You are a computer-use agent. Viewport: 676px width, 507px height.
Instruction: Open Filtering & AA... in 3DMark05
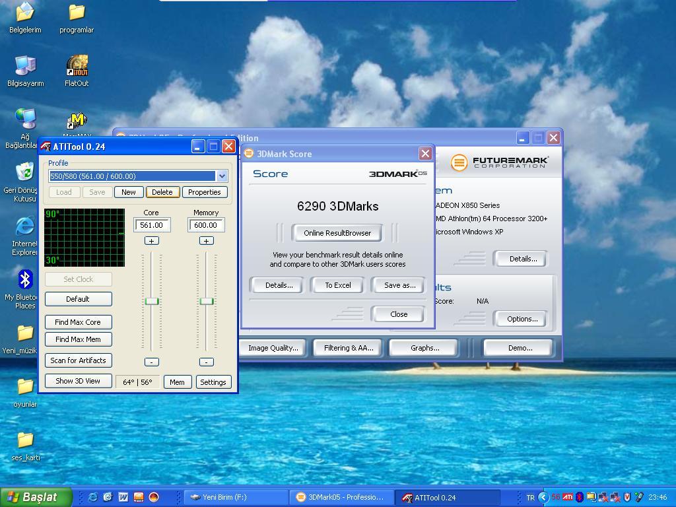coord(349,348)
